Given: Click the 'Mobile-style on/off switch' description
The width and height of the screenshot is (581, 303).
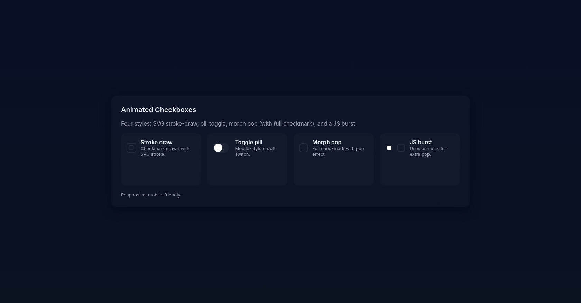Looking at the screenshot, I should tap(255, 151).
